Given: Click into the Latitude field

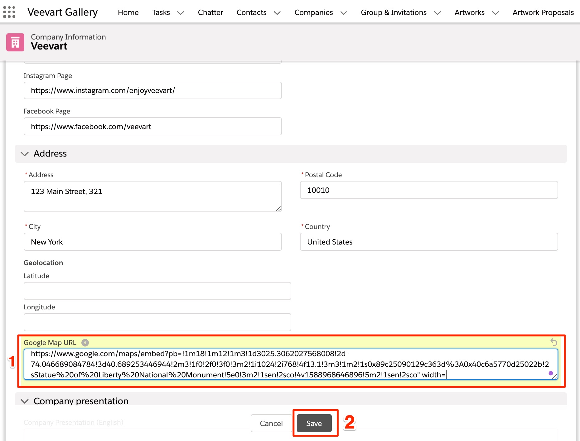Looking at the screenshot, I should (x=157, y=291).
